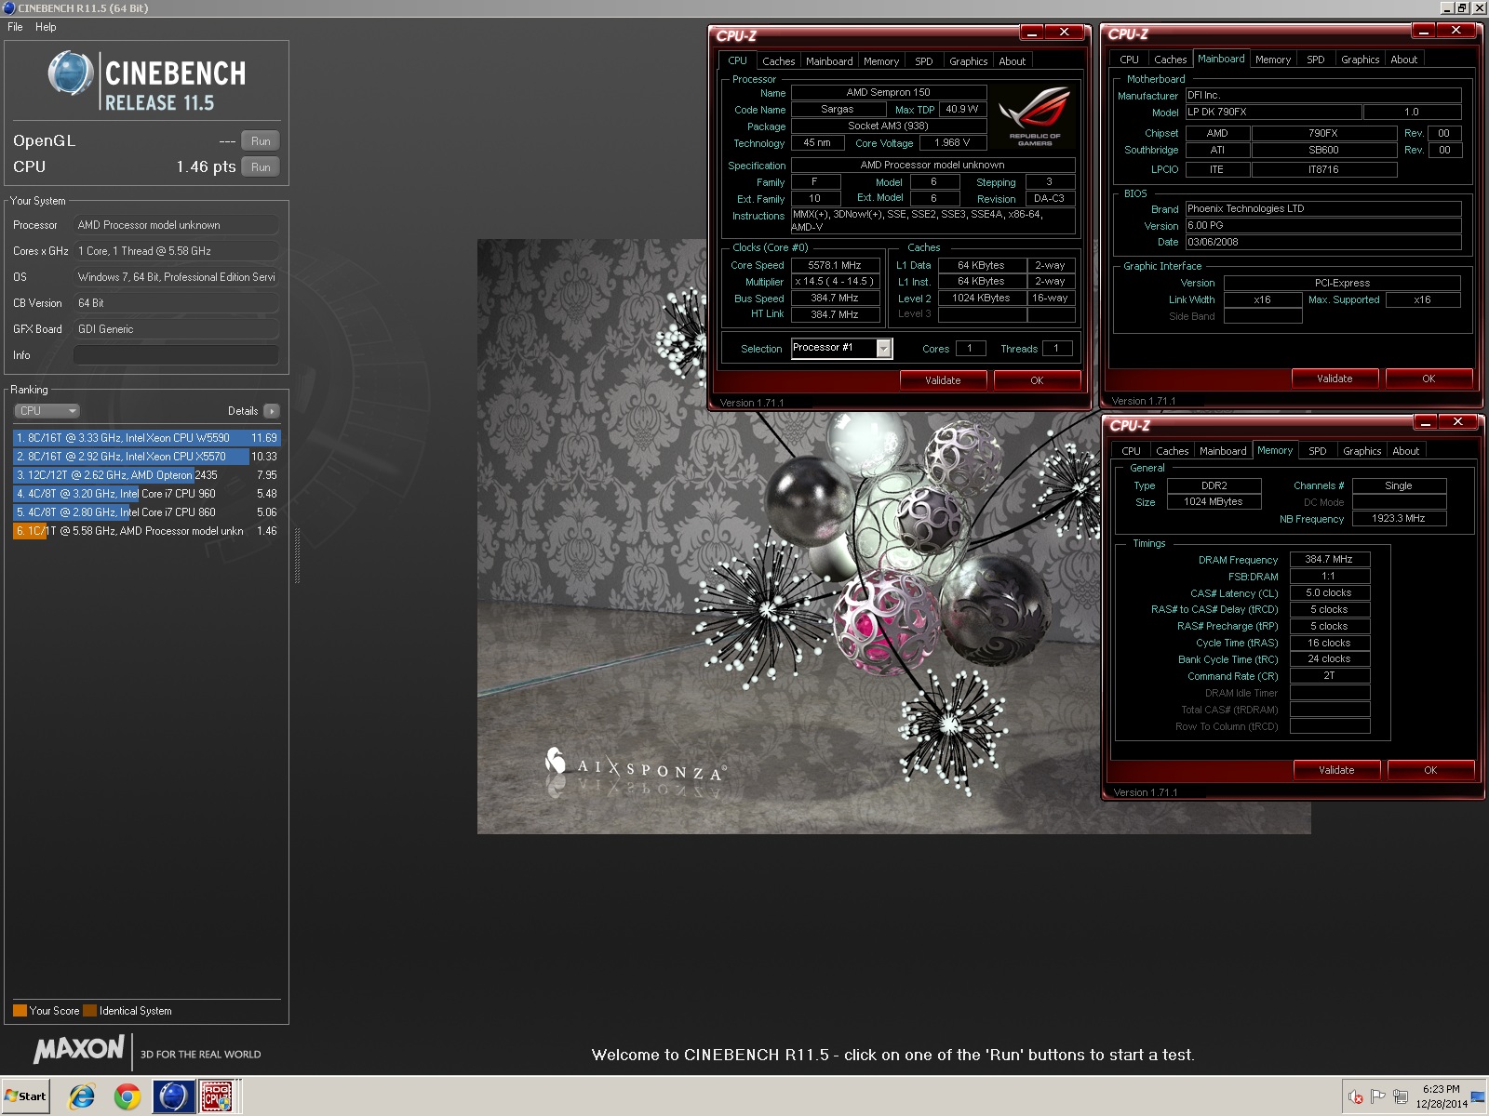Open the File menu in Cinebench
Screen dimensions: 1489x1116
tap(15, 27)
